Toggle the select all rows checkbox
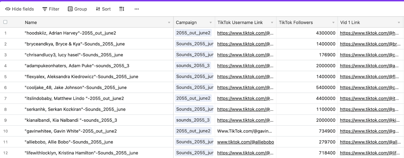Screen dimensions: 404x158 (x=5, y=22)
